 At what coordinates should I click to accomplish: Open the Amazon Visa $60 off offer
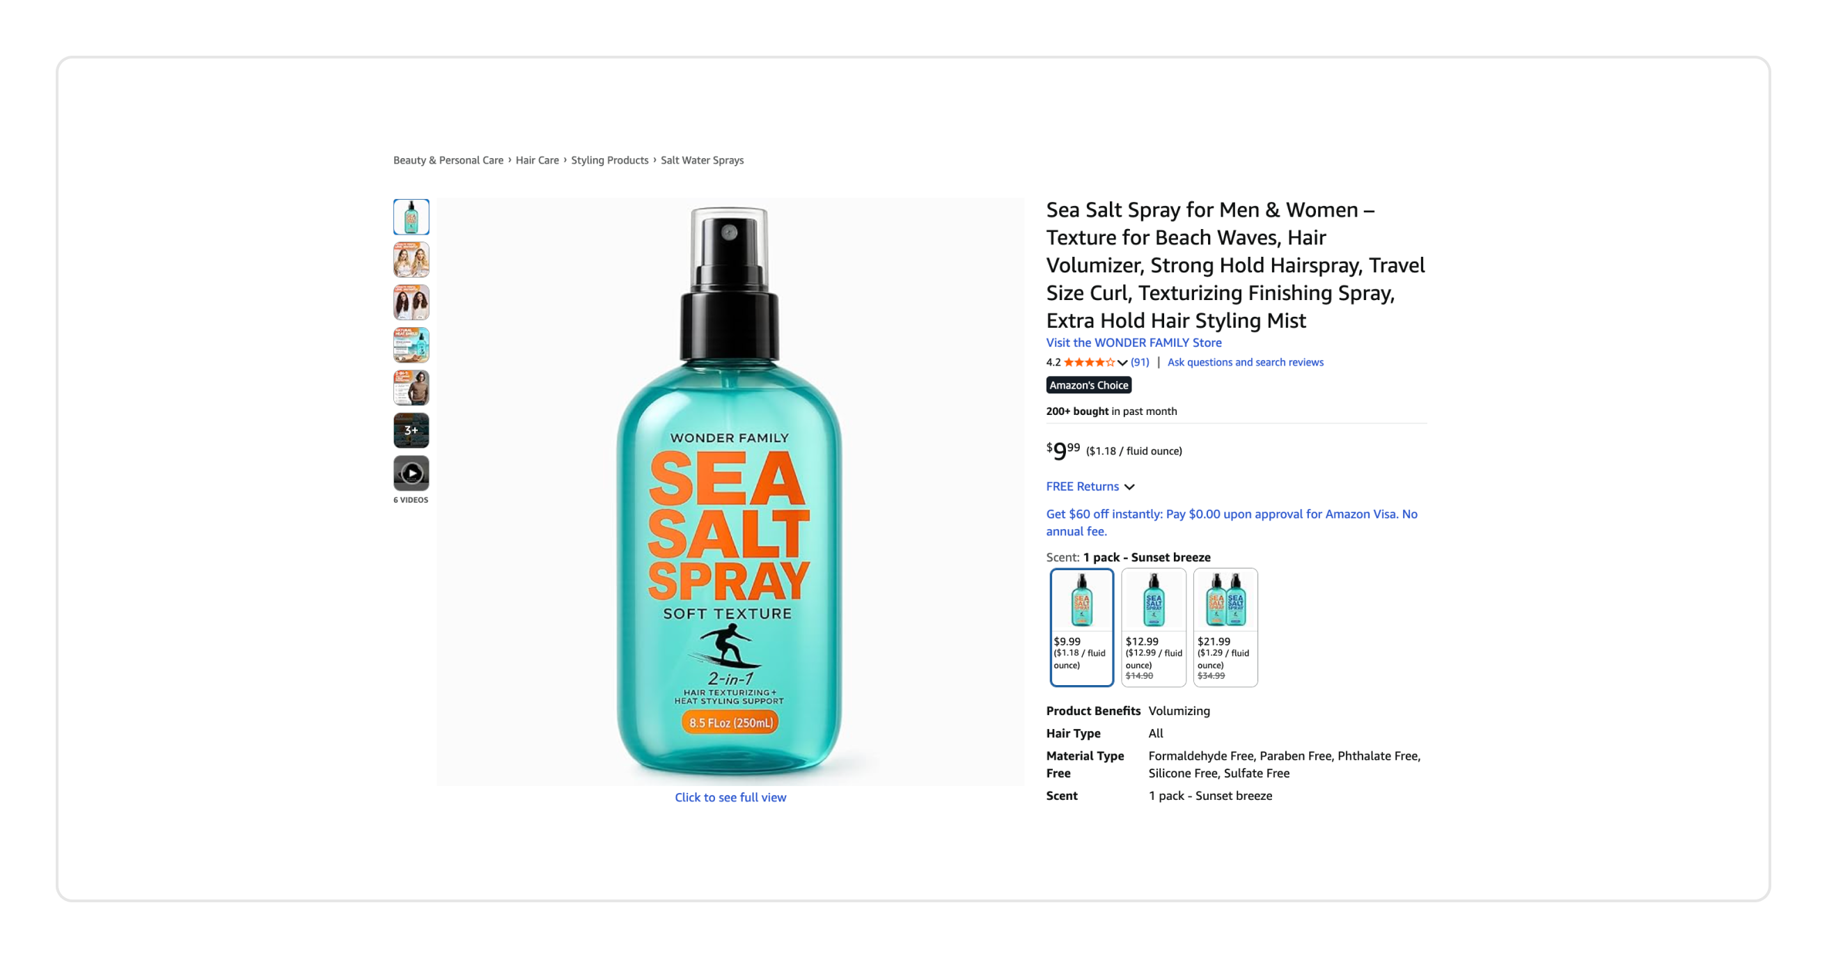click(1232, 523)
